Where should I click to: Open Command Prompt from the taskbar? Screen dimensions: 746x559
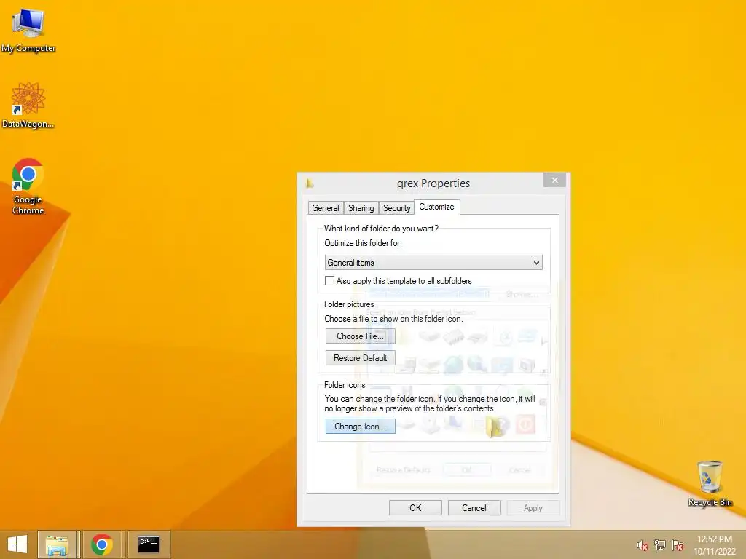pos(149,544)
